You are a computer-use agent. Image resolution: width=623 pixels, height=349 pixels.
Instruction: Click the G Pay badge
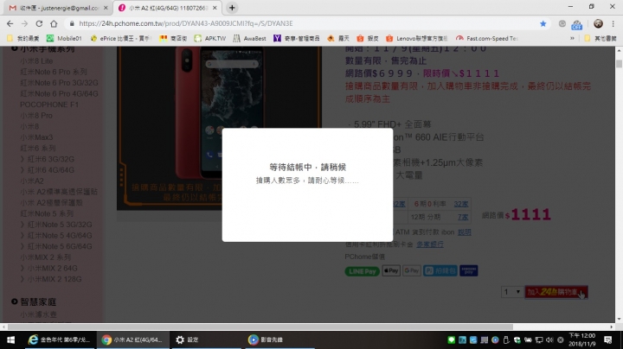pos(412,271)
